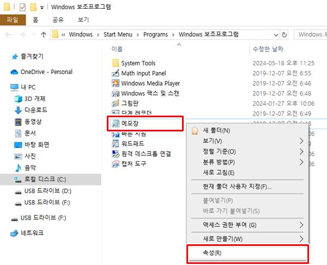Viewport: 327px width, 265px height.
Task: Open Quick Access toolbar customize dropdown
Action: pyautogui.click(x=42, y=8)
